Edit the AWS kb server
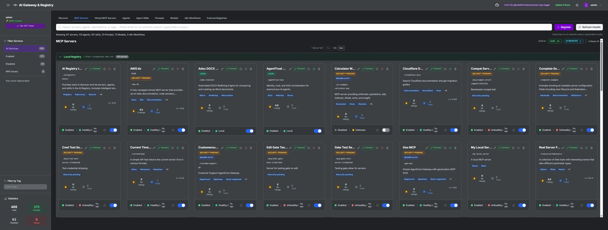 pyautogui.click(x=154, y=69)
